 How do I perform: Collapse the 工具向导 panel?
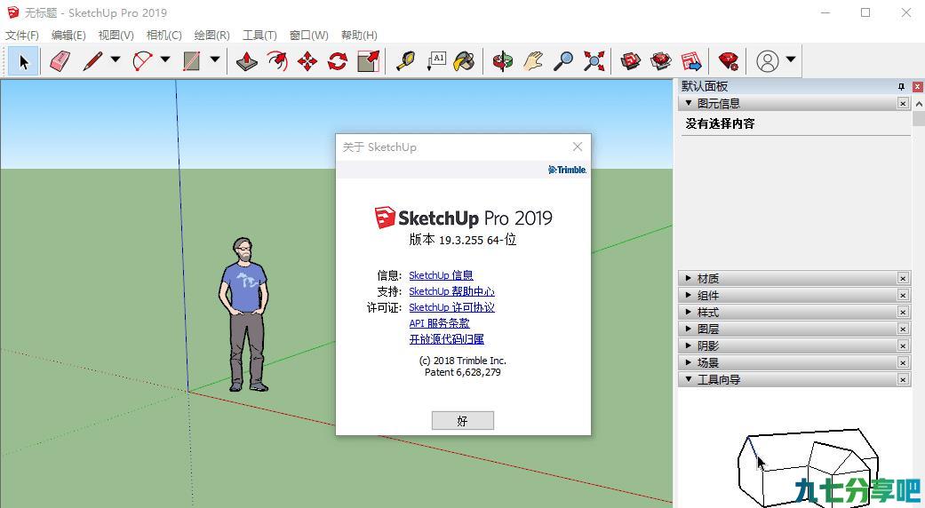coord(688,379)
